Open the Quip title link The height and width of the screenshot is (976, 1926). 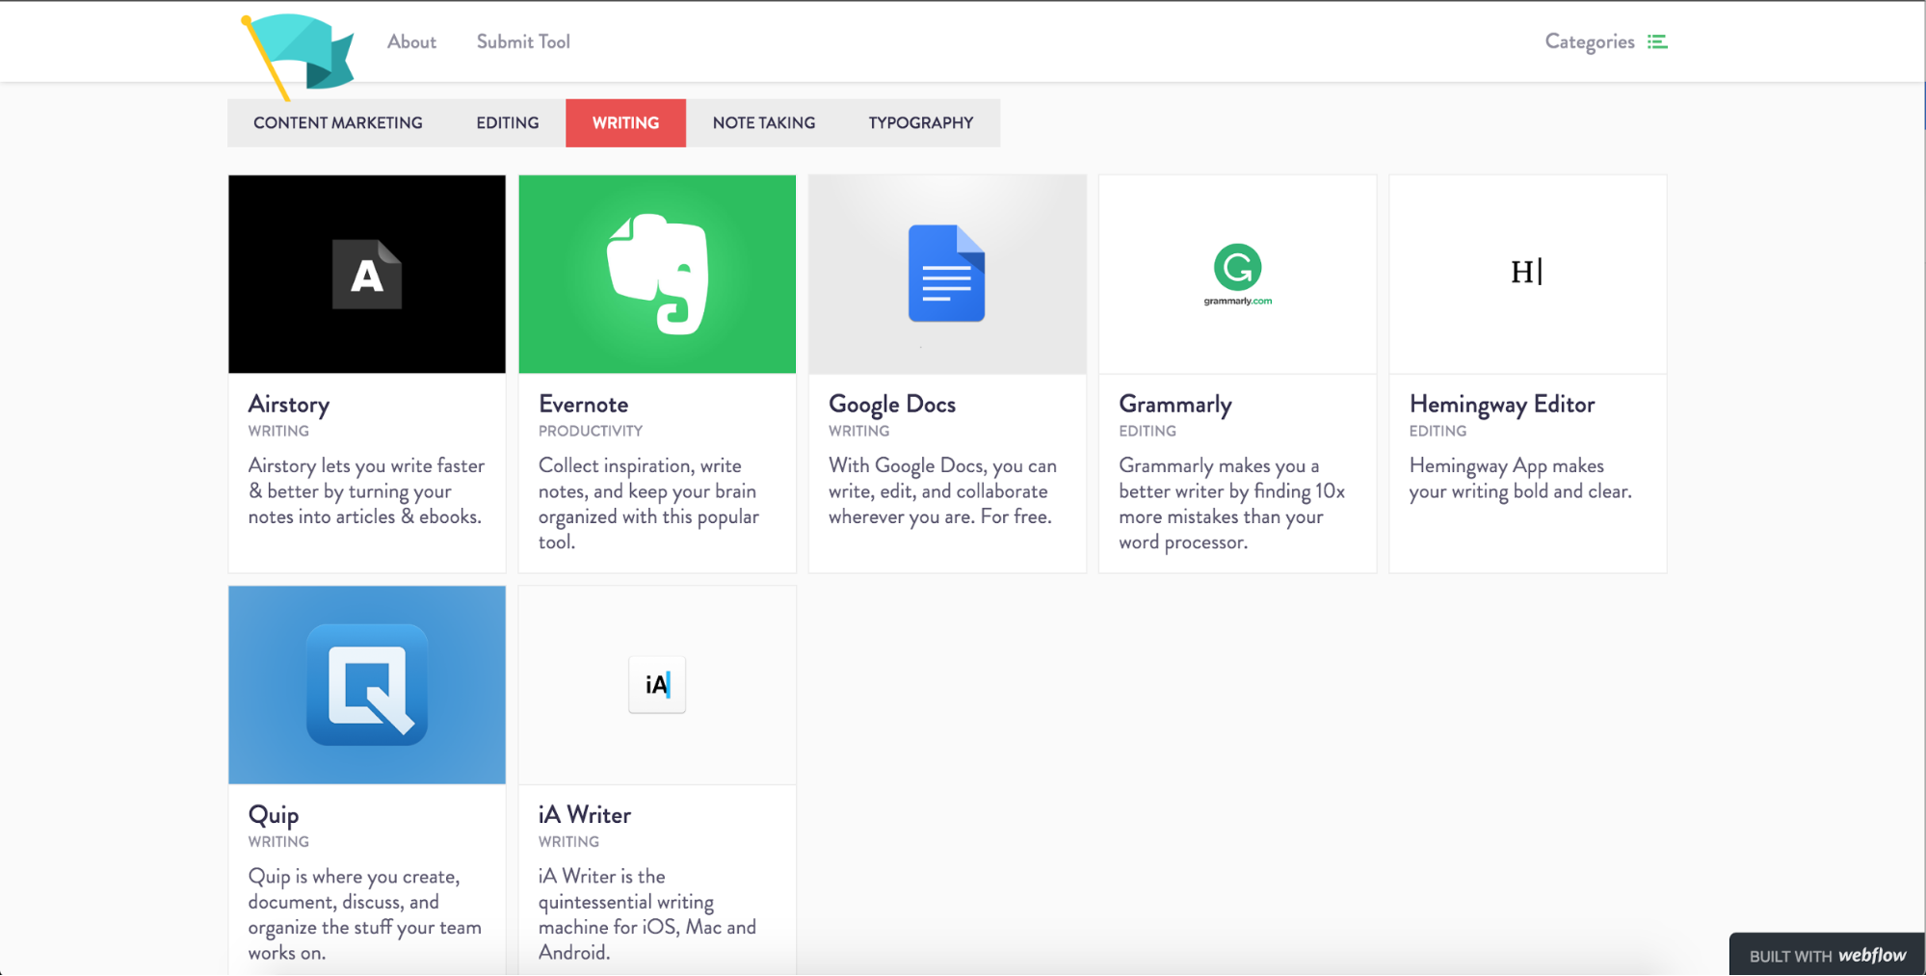tap(274, 816)
